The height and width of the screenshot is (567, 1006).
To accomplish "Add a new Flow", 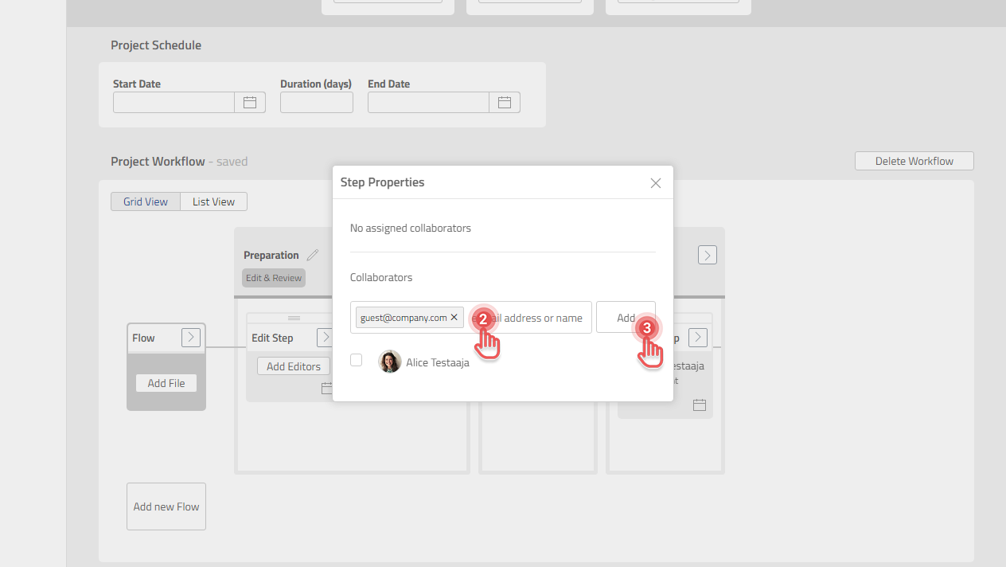I will [166, 506].
